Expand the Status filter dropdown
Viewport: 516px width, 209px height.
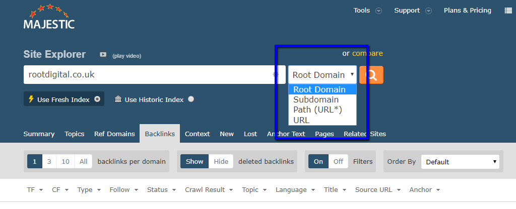pos(162,189)
